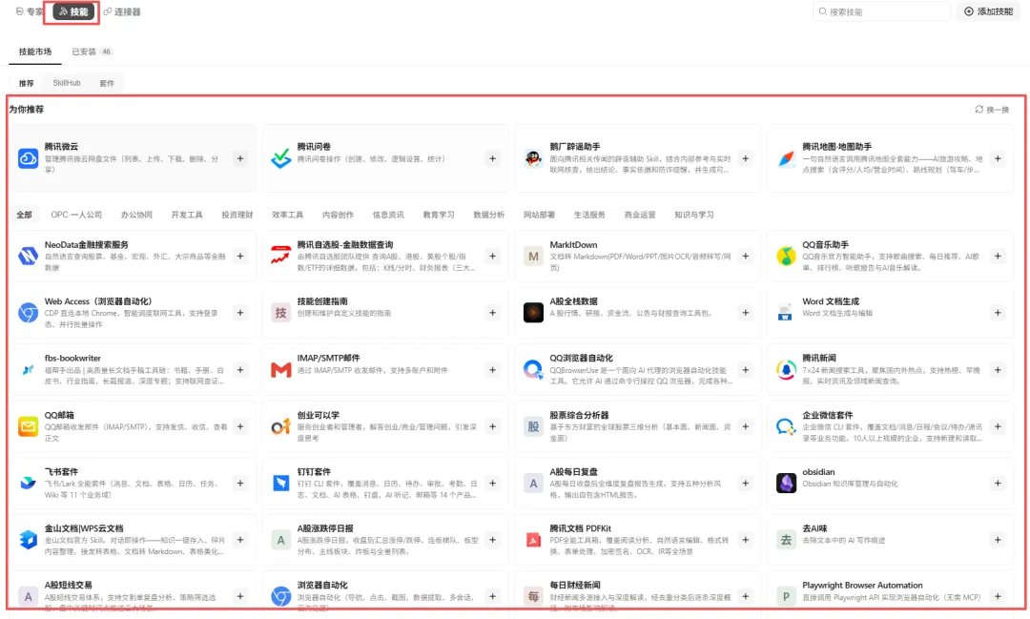Click the 钉钉套件 icon
Viewport: 1030px width, 619px height.
pyautogui.click(x=281, y=483)
